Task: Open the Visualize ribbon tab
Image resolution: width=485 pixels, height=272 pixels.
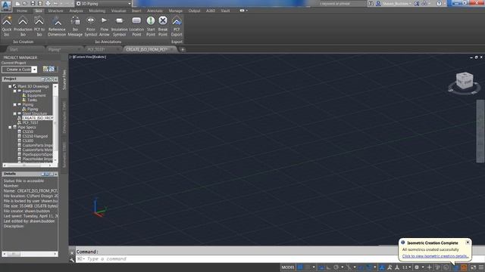Action: point(118,11)
